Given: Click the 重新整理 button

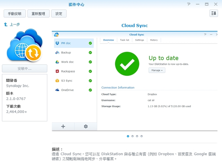Looking at the screenshot, I should pos(38,14).
